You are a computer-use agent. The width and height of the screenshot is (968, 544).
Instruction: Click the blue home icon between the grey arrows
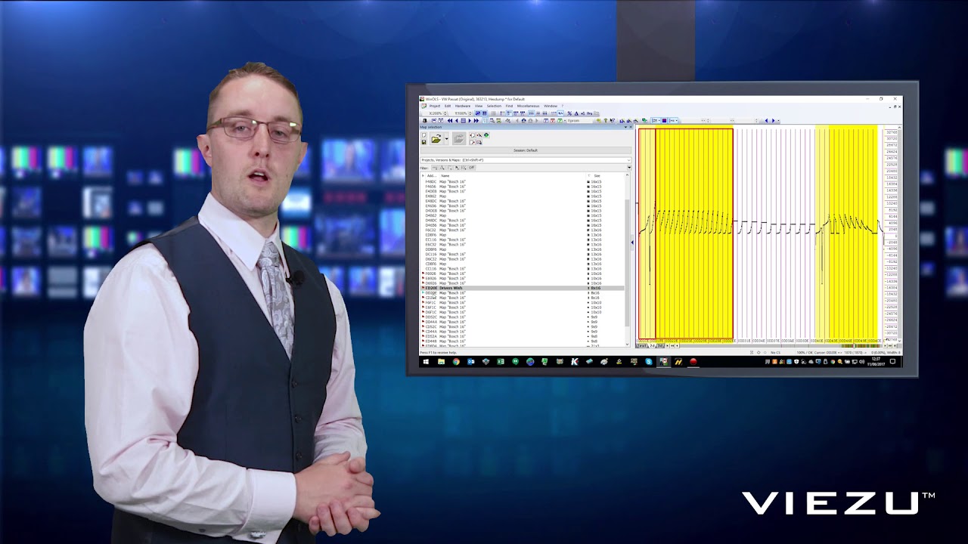(x=523, y=121)
